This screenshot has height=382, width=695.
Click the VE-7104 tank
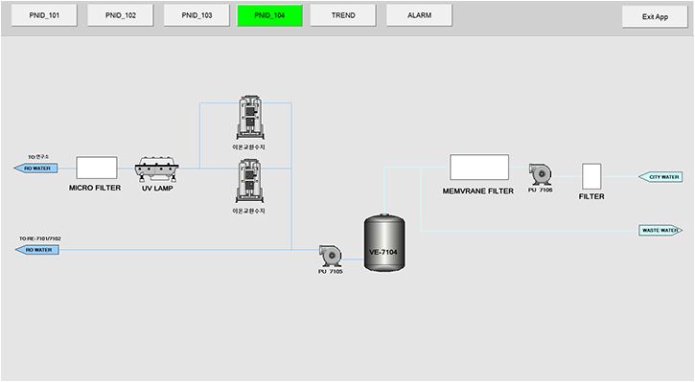click(384, 242)
